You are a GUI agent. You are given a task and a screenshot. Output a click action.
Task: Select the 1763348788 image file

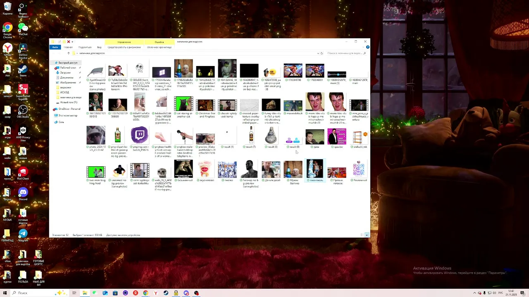293,73
